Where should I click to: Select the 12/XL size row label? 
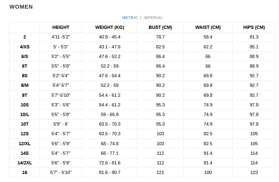[x=25, y=144]
